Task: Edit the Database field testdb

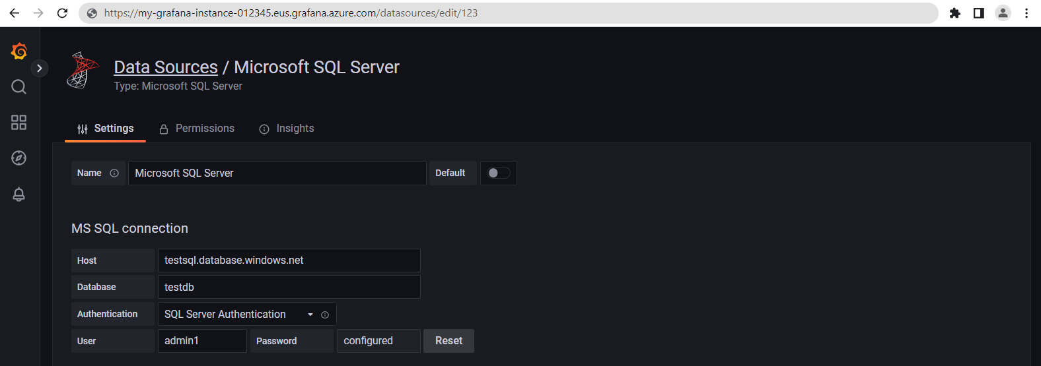Action: pyautogui.click(x=289, y=287)
